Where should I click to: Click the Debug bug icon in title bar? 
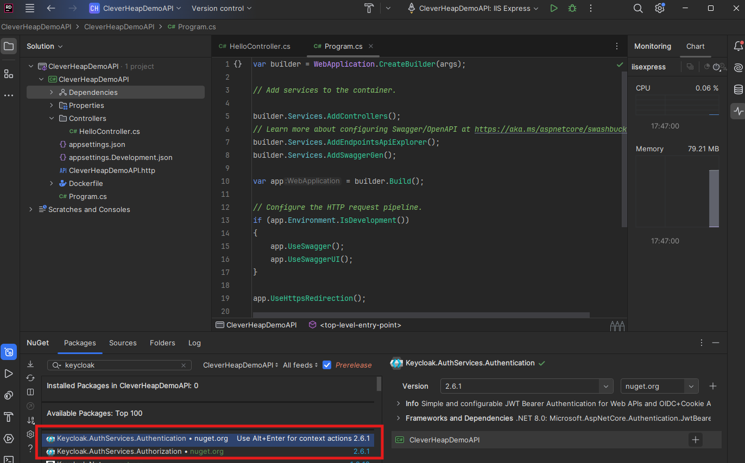[572, 8]
